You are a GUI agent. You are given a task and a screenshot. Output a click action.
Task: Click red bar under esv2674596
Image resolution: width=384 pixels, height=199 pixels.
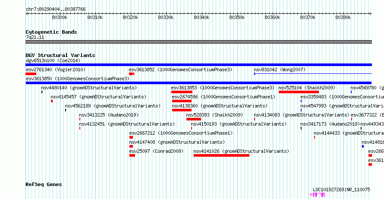[182, 101]
